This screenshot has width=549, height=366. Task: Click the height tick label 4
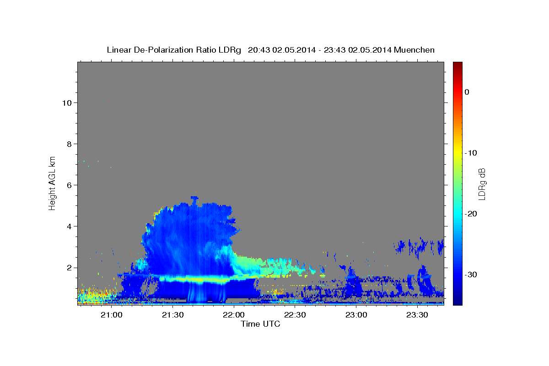tap(69, 226)
